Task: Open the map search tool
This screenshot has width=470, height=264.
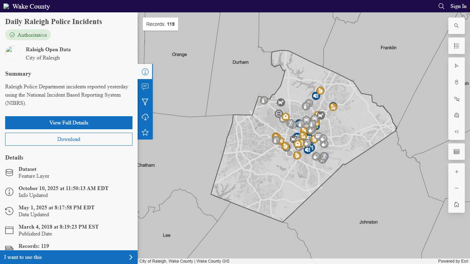Action: [x=457, y=25]
